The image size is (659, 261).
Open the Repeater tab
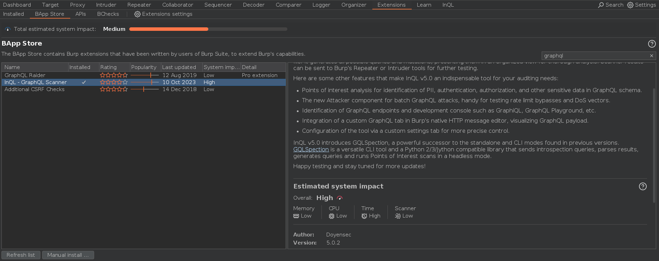[139, 5]
